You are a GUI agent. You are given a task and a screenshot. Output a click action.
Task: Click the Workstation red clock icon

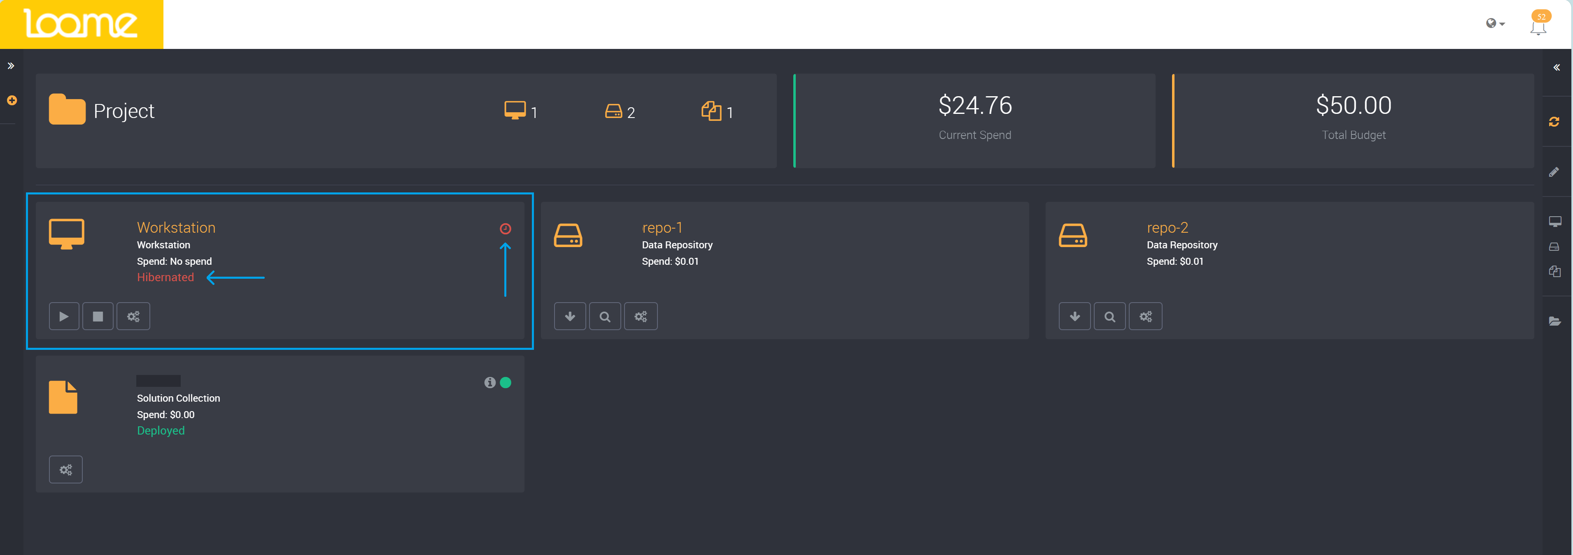(x=506, y=229)
